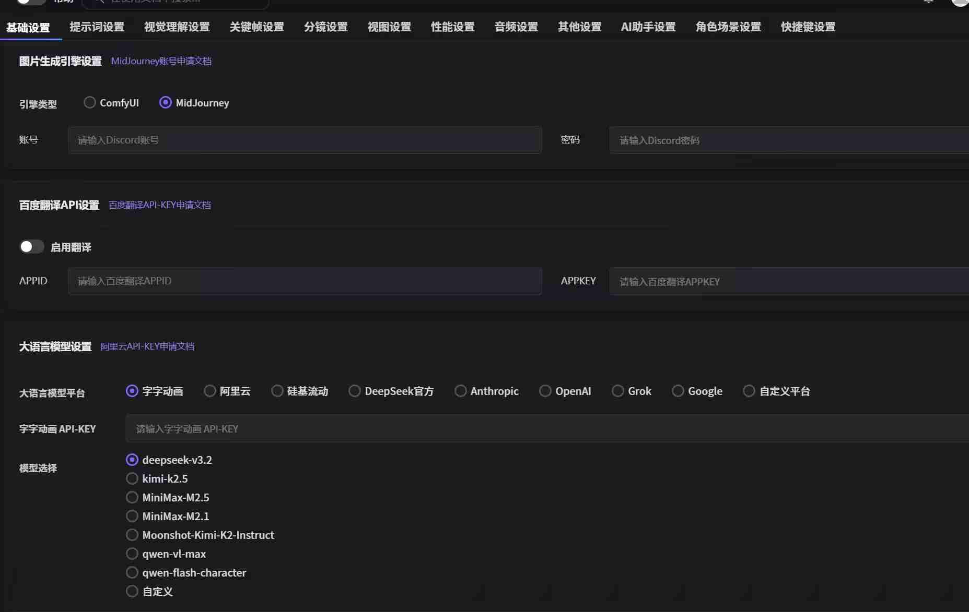Open the MidJourney账号申请文档 link
The image size is (969, 612).
pyautogui.click(x=161, y=61)
